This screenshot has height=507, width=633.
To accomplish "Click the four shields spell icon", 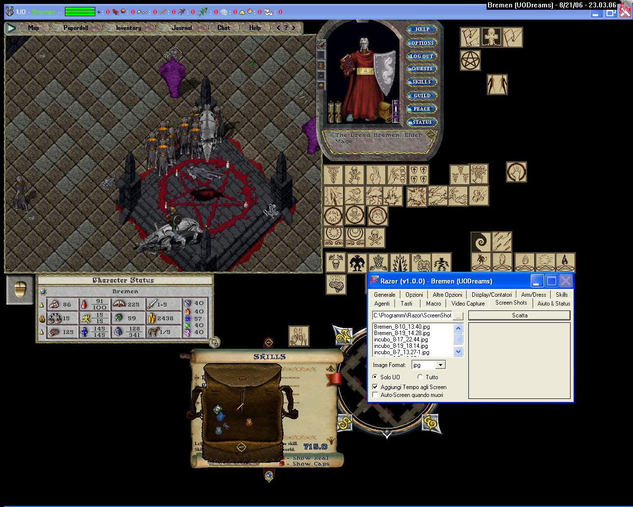I will point(418,175).
